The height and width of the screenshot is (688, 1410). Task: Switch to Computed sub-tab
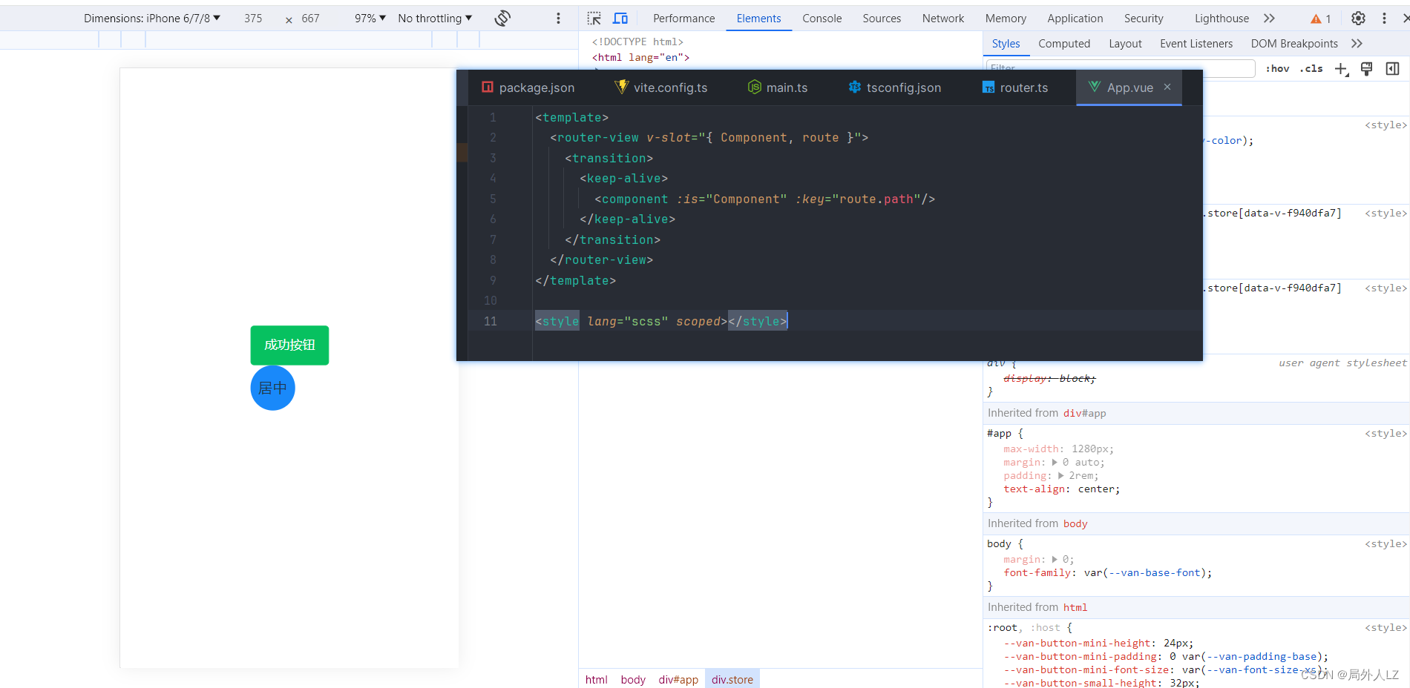1064,44
